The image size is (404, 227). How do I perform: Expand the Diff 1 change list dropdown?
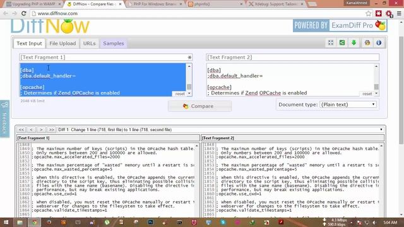pos(220,129)
